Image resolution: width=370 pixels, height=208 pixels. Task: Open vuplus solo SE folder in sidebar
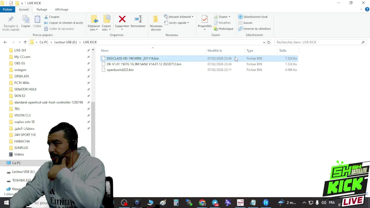24,122
